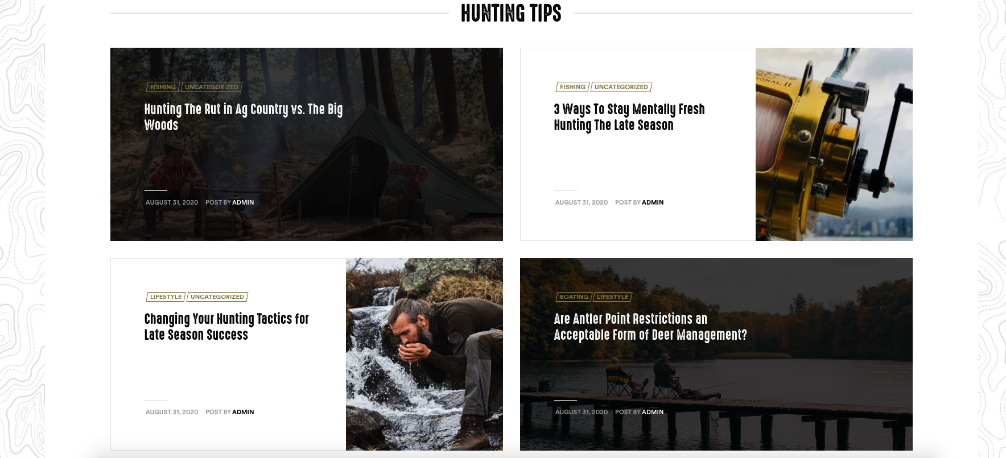Select Uncategorized tag on Mentally Fresh post

pyautogui.click(x=621, y=87)
